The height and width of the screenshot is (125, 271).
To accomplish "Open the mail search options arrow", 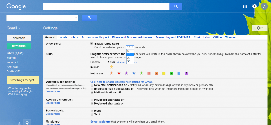I will point(76,18).
